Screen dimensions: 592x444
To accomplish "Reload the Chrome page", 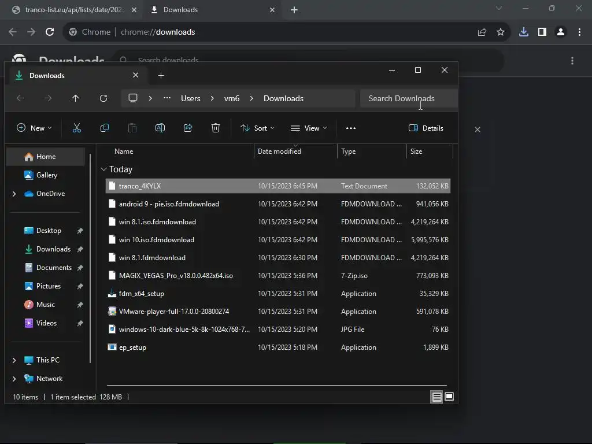I will click(50, 32).
